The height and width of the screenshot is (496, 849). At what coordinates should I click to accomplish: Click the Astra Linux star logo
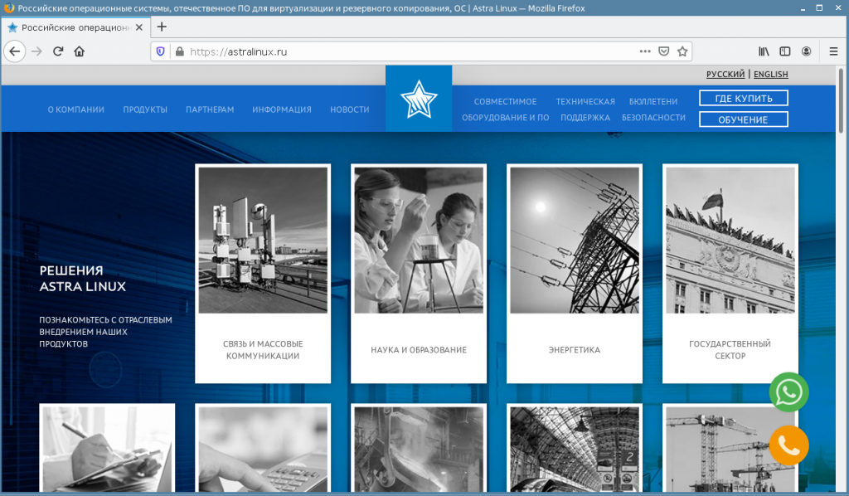coord(419,99)
